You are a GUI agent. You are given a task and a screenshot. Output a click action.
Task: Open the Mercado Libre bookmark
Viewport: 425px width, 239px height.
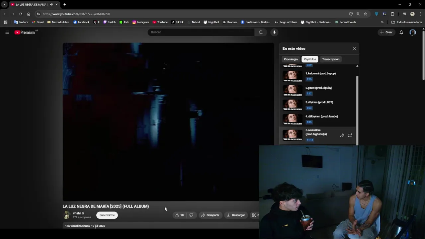pos(58,22)
